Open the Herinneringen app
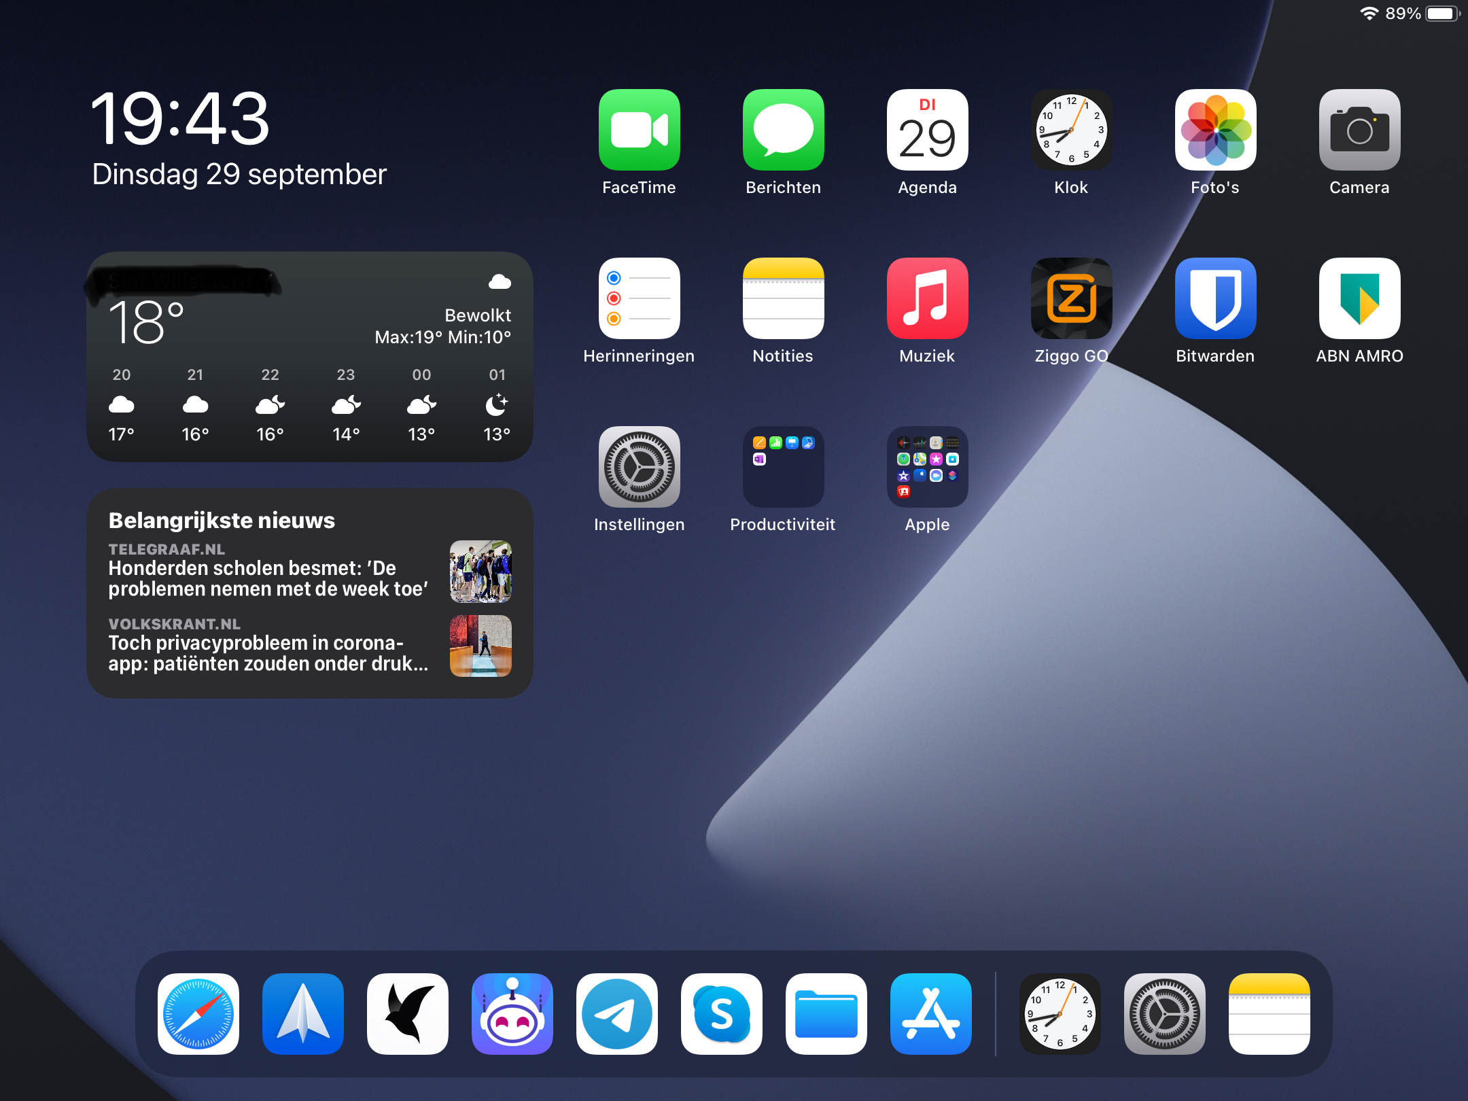The image size is (1468, 1101). click(639, 298)
